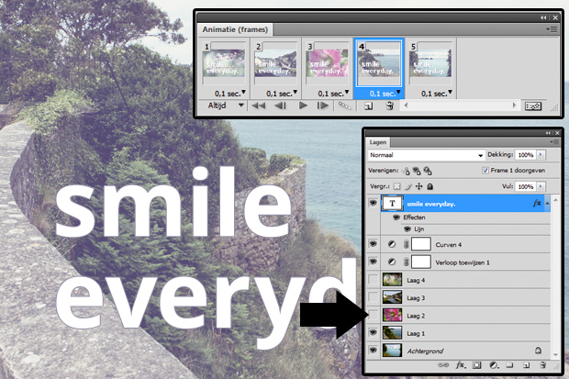Add a layer style via bottom fx icon
The height and width of the screenshot is (379, 569).
[461, 365]
